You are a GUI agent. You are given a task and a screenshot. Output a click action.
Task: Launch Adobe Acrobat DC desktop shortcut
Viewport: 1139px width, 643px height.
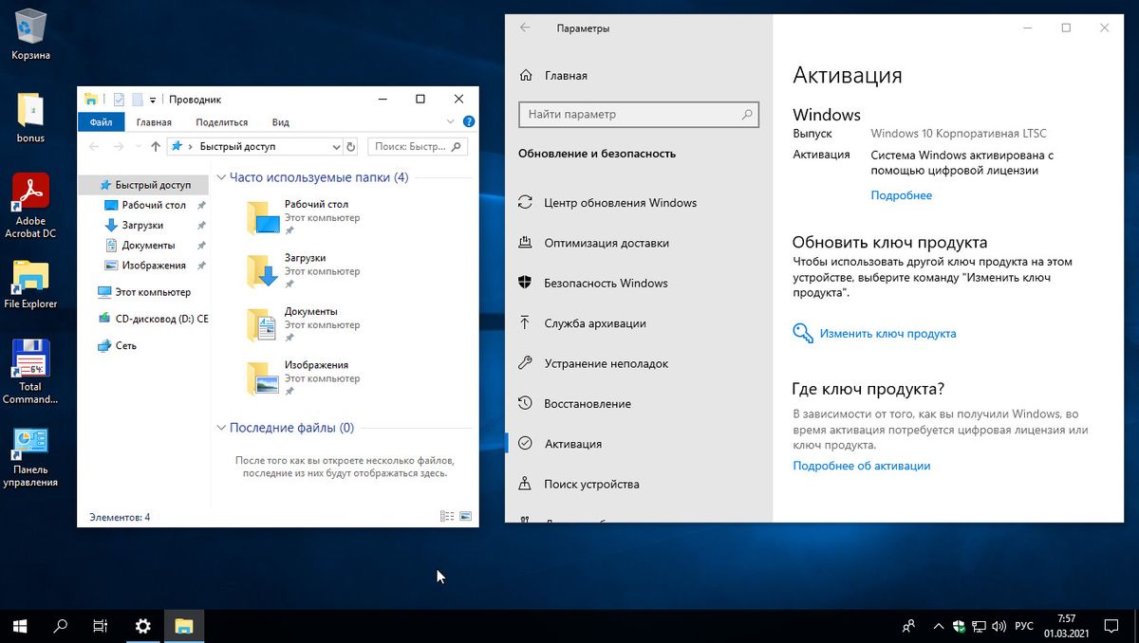coord(30,206)
